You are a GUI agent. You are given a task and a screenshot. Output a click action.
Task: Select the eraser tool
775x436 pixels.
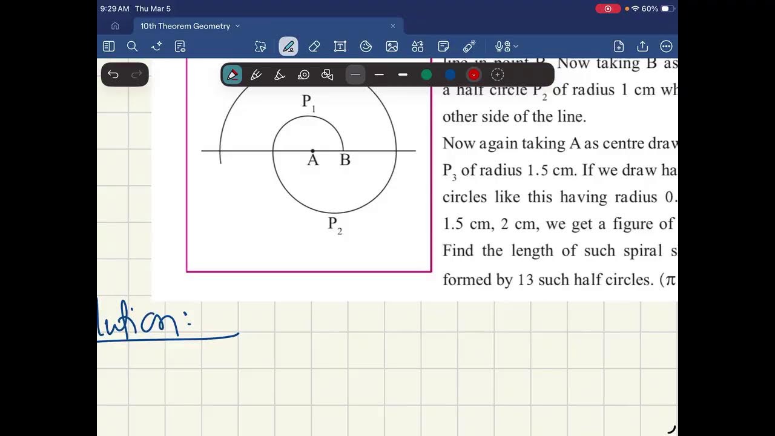314,46
